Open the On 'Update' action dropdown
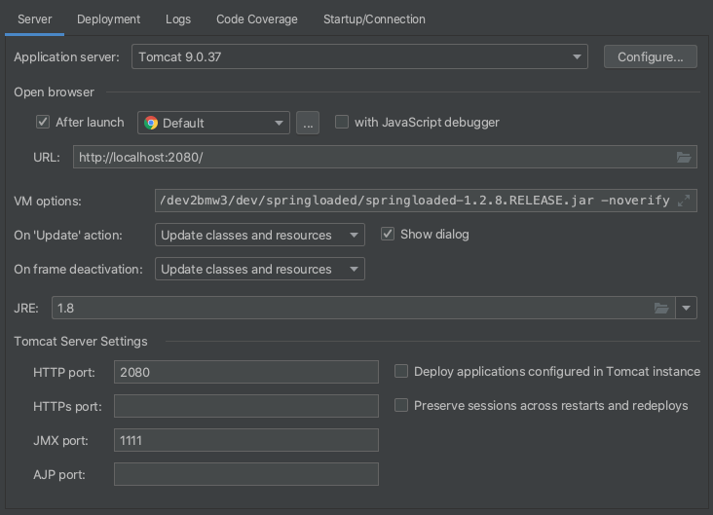The image size is (713, 515). coord(260,235)
